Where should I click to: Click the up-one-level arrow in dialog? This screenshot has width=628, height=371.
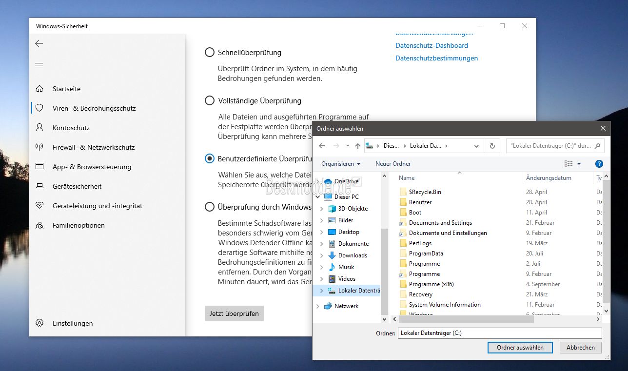coord(358,146)
